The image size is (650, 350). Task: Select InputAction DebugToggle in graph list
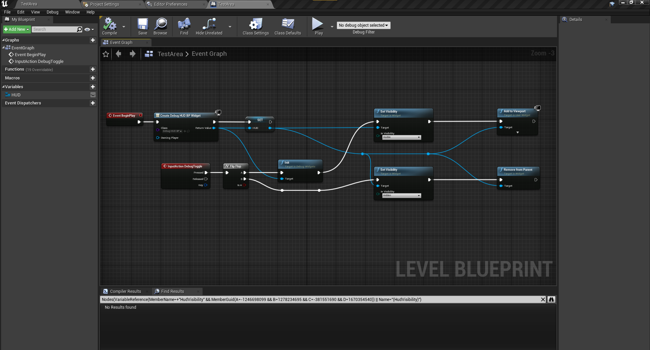pyautogui.click(x=39, y=62)
